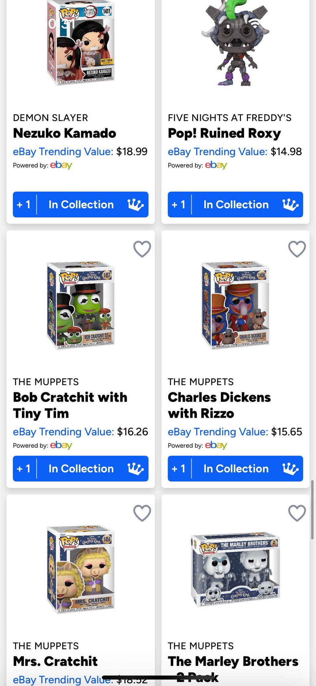Click the crown icon on Nezuko Kamado button
The height and width of the screenshot is (686, 316).
[136, 205]
